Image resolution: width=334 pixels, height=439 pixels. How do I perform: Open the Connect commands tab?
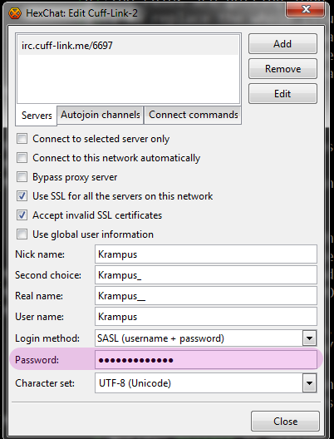193,115
